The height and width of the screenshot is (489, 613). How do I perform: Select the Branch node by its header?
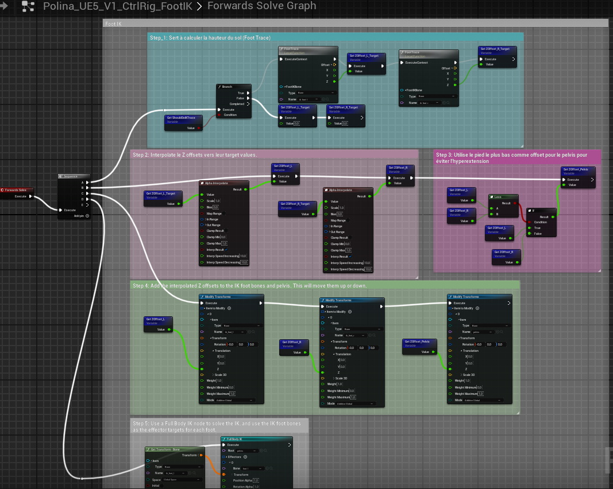233,87
